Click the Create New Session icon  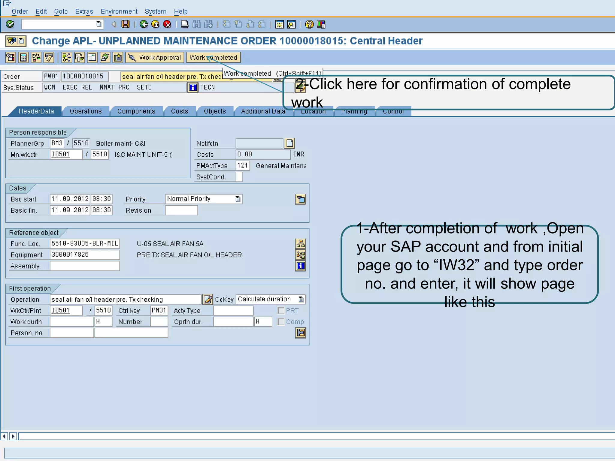click(x=280, y=24)
